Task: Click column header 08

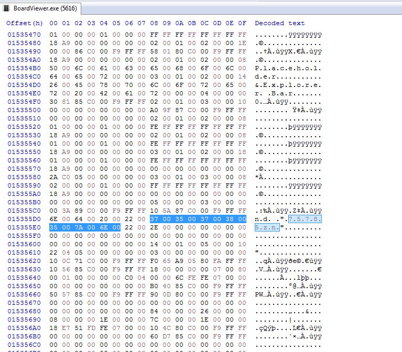Action: coord(154,23)
